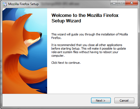This screenshot has width=140, height=109.
Task: Click the blurred text in the title bar
Action: pos(60,4)
